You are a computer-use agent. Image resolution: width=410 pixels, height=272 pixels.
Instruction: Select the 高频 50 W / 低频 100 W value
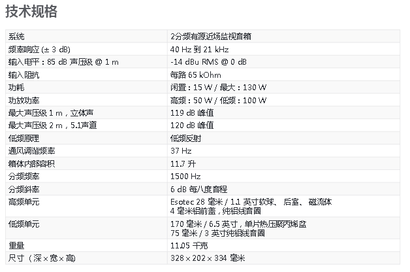(218, 100)
